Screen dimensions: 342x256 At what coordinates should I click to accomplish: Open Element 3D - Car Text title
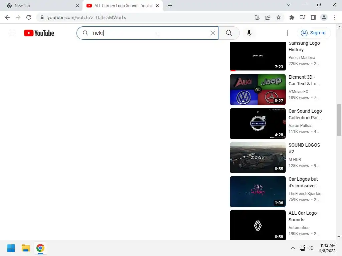coord(304,80)
